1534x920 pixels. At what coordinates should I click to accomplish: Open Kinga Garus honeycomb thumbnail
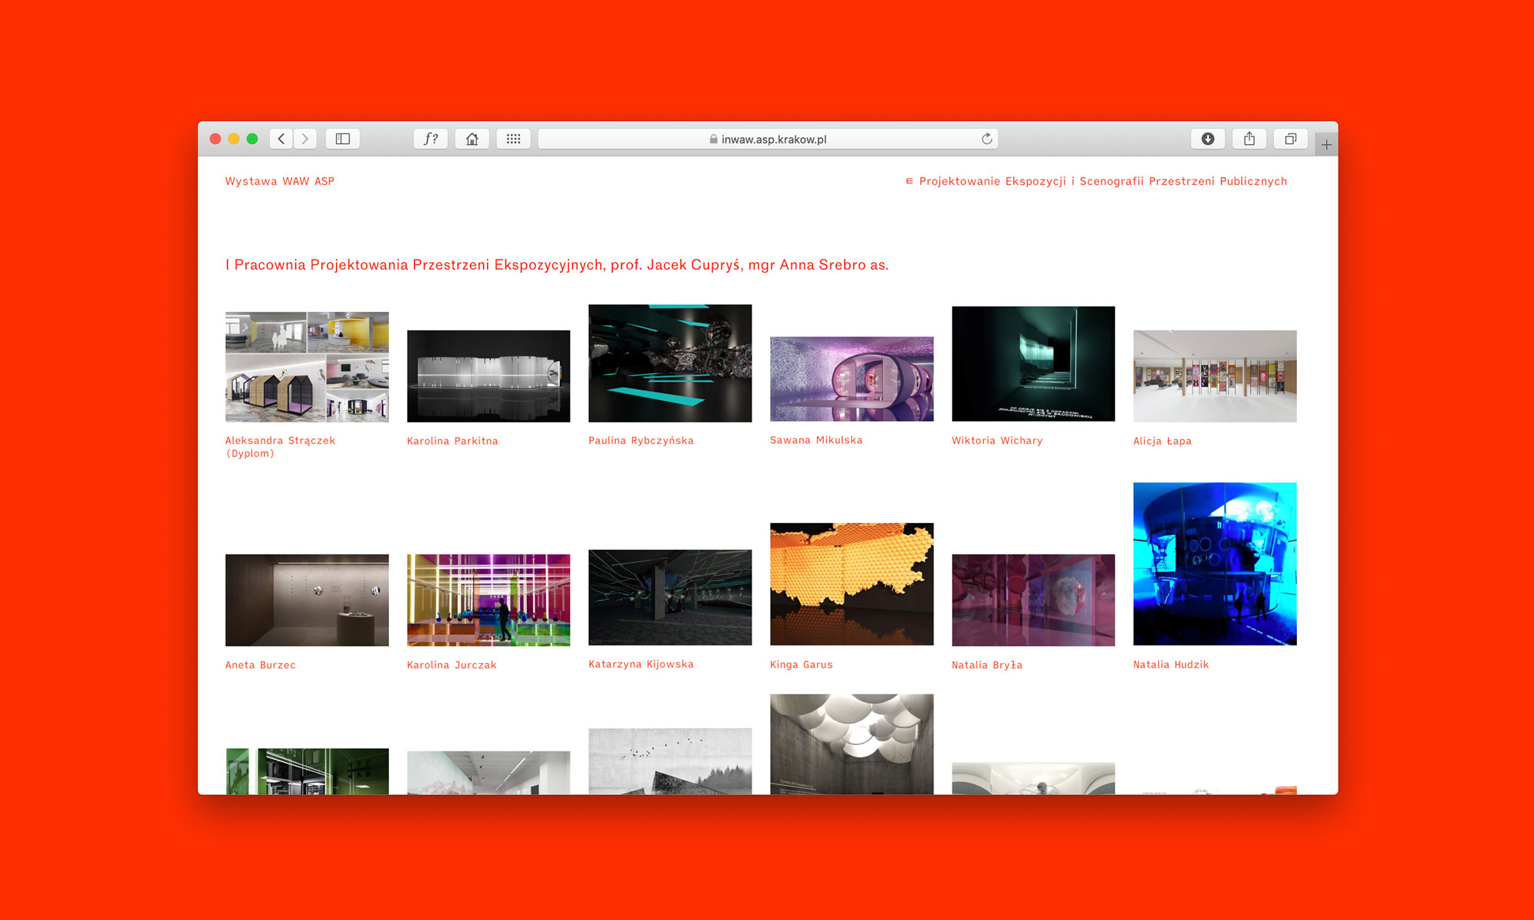click(851, 584)
